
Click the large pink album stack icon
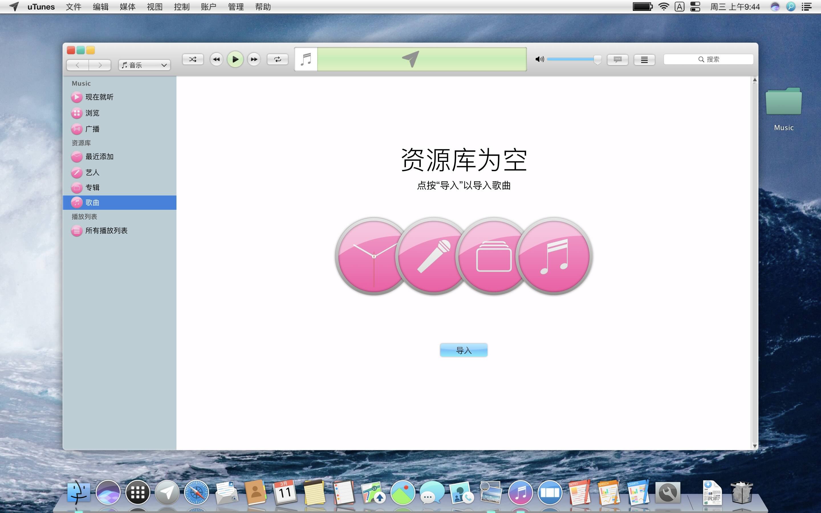pyautogui.click(x=490, y=256)
